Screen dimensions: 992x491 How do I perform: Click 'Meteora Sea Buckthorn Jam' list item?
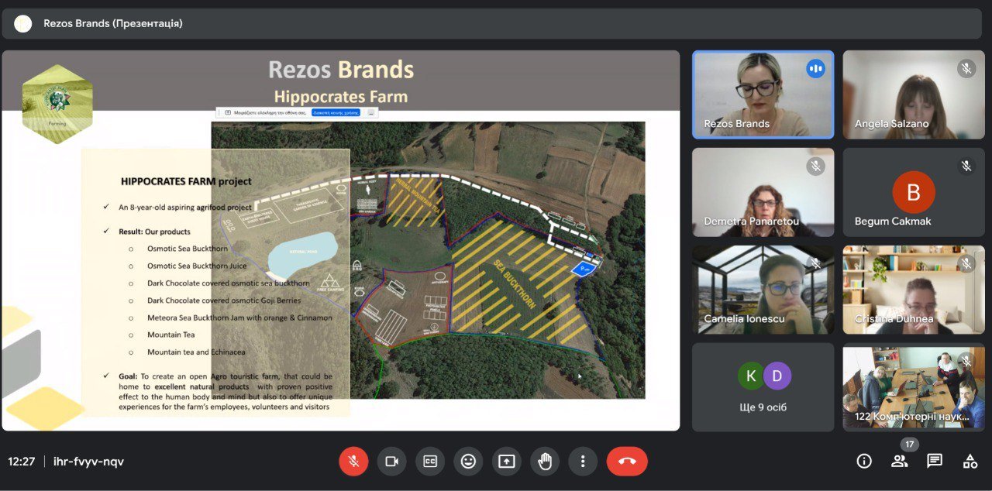239,318
